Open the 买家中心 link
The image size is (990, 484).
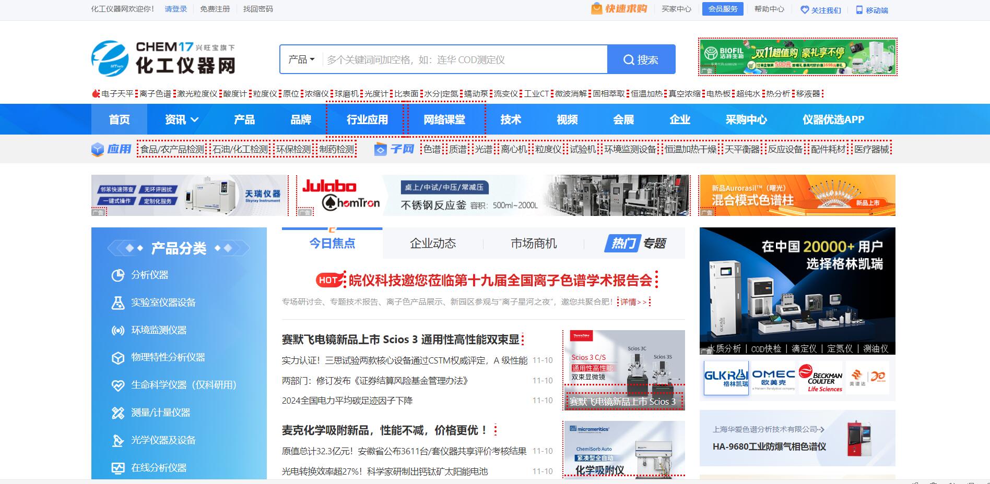676,9
